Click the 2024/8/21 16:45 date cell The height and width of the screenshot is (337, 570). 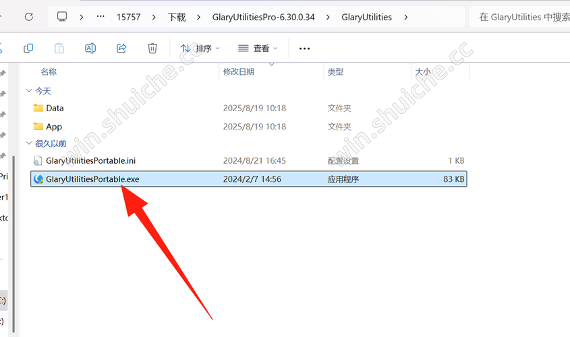tap(254, 160)
